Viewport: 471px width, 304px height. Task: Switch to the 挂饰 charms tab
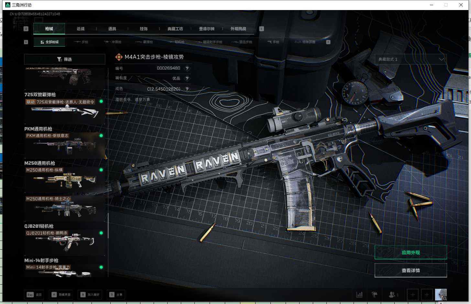click(144, 29)
